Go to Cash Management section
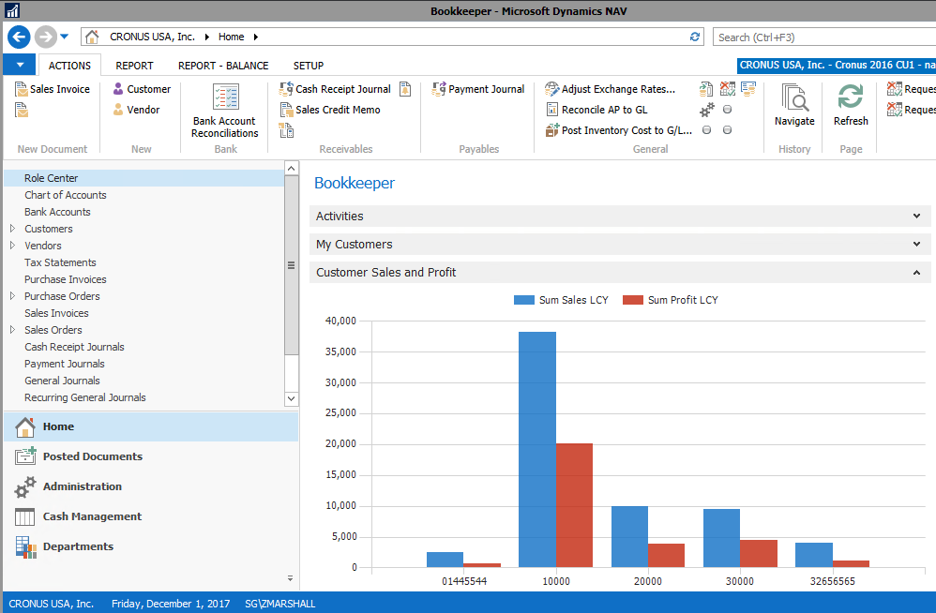This screenshot has width=936, height=613. coord(92,516)
